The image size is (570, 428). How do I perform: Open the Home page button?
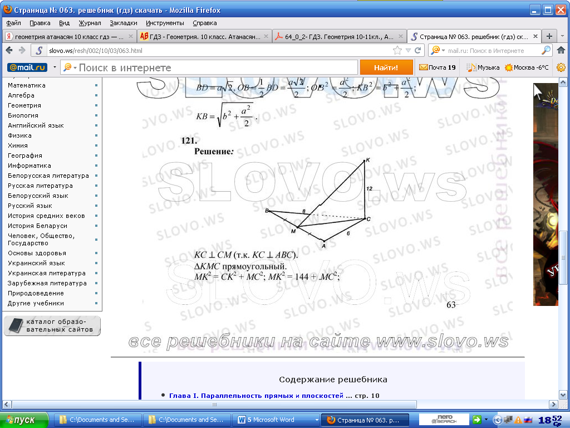pyautogui.click(x=561, y=50)
